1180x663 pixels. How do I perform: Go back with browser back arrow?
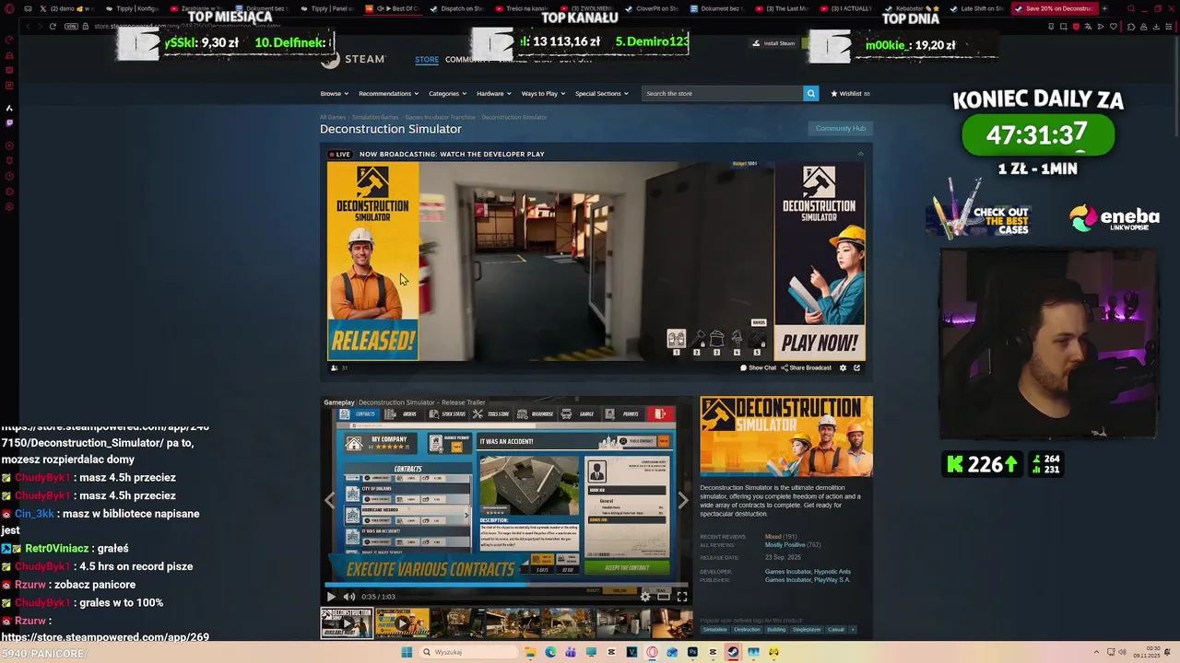click(x=28, y=26)
